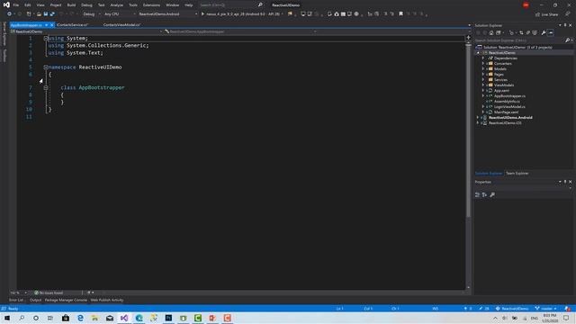Image resolution: width=576 pixels, height=324 pixels.
Task: Open the Mail app from taskbar
Action: [110, 318]
